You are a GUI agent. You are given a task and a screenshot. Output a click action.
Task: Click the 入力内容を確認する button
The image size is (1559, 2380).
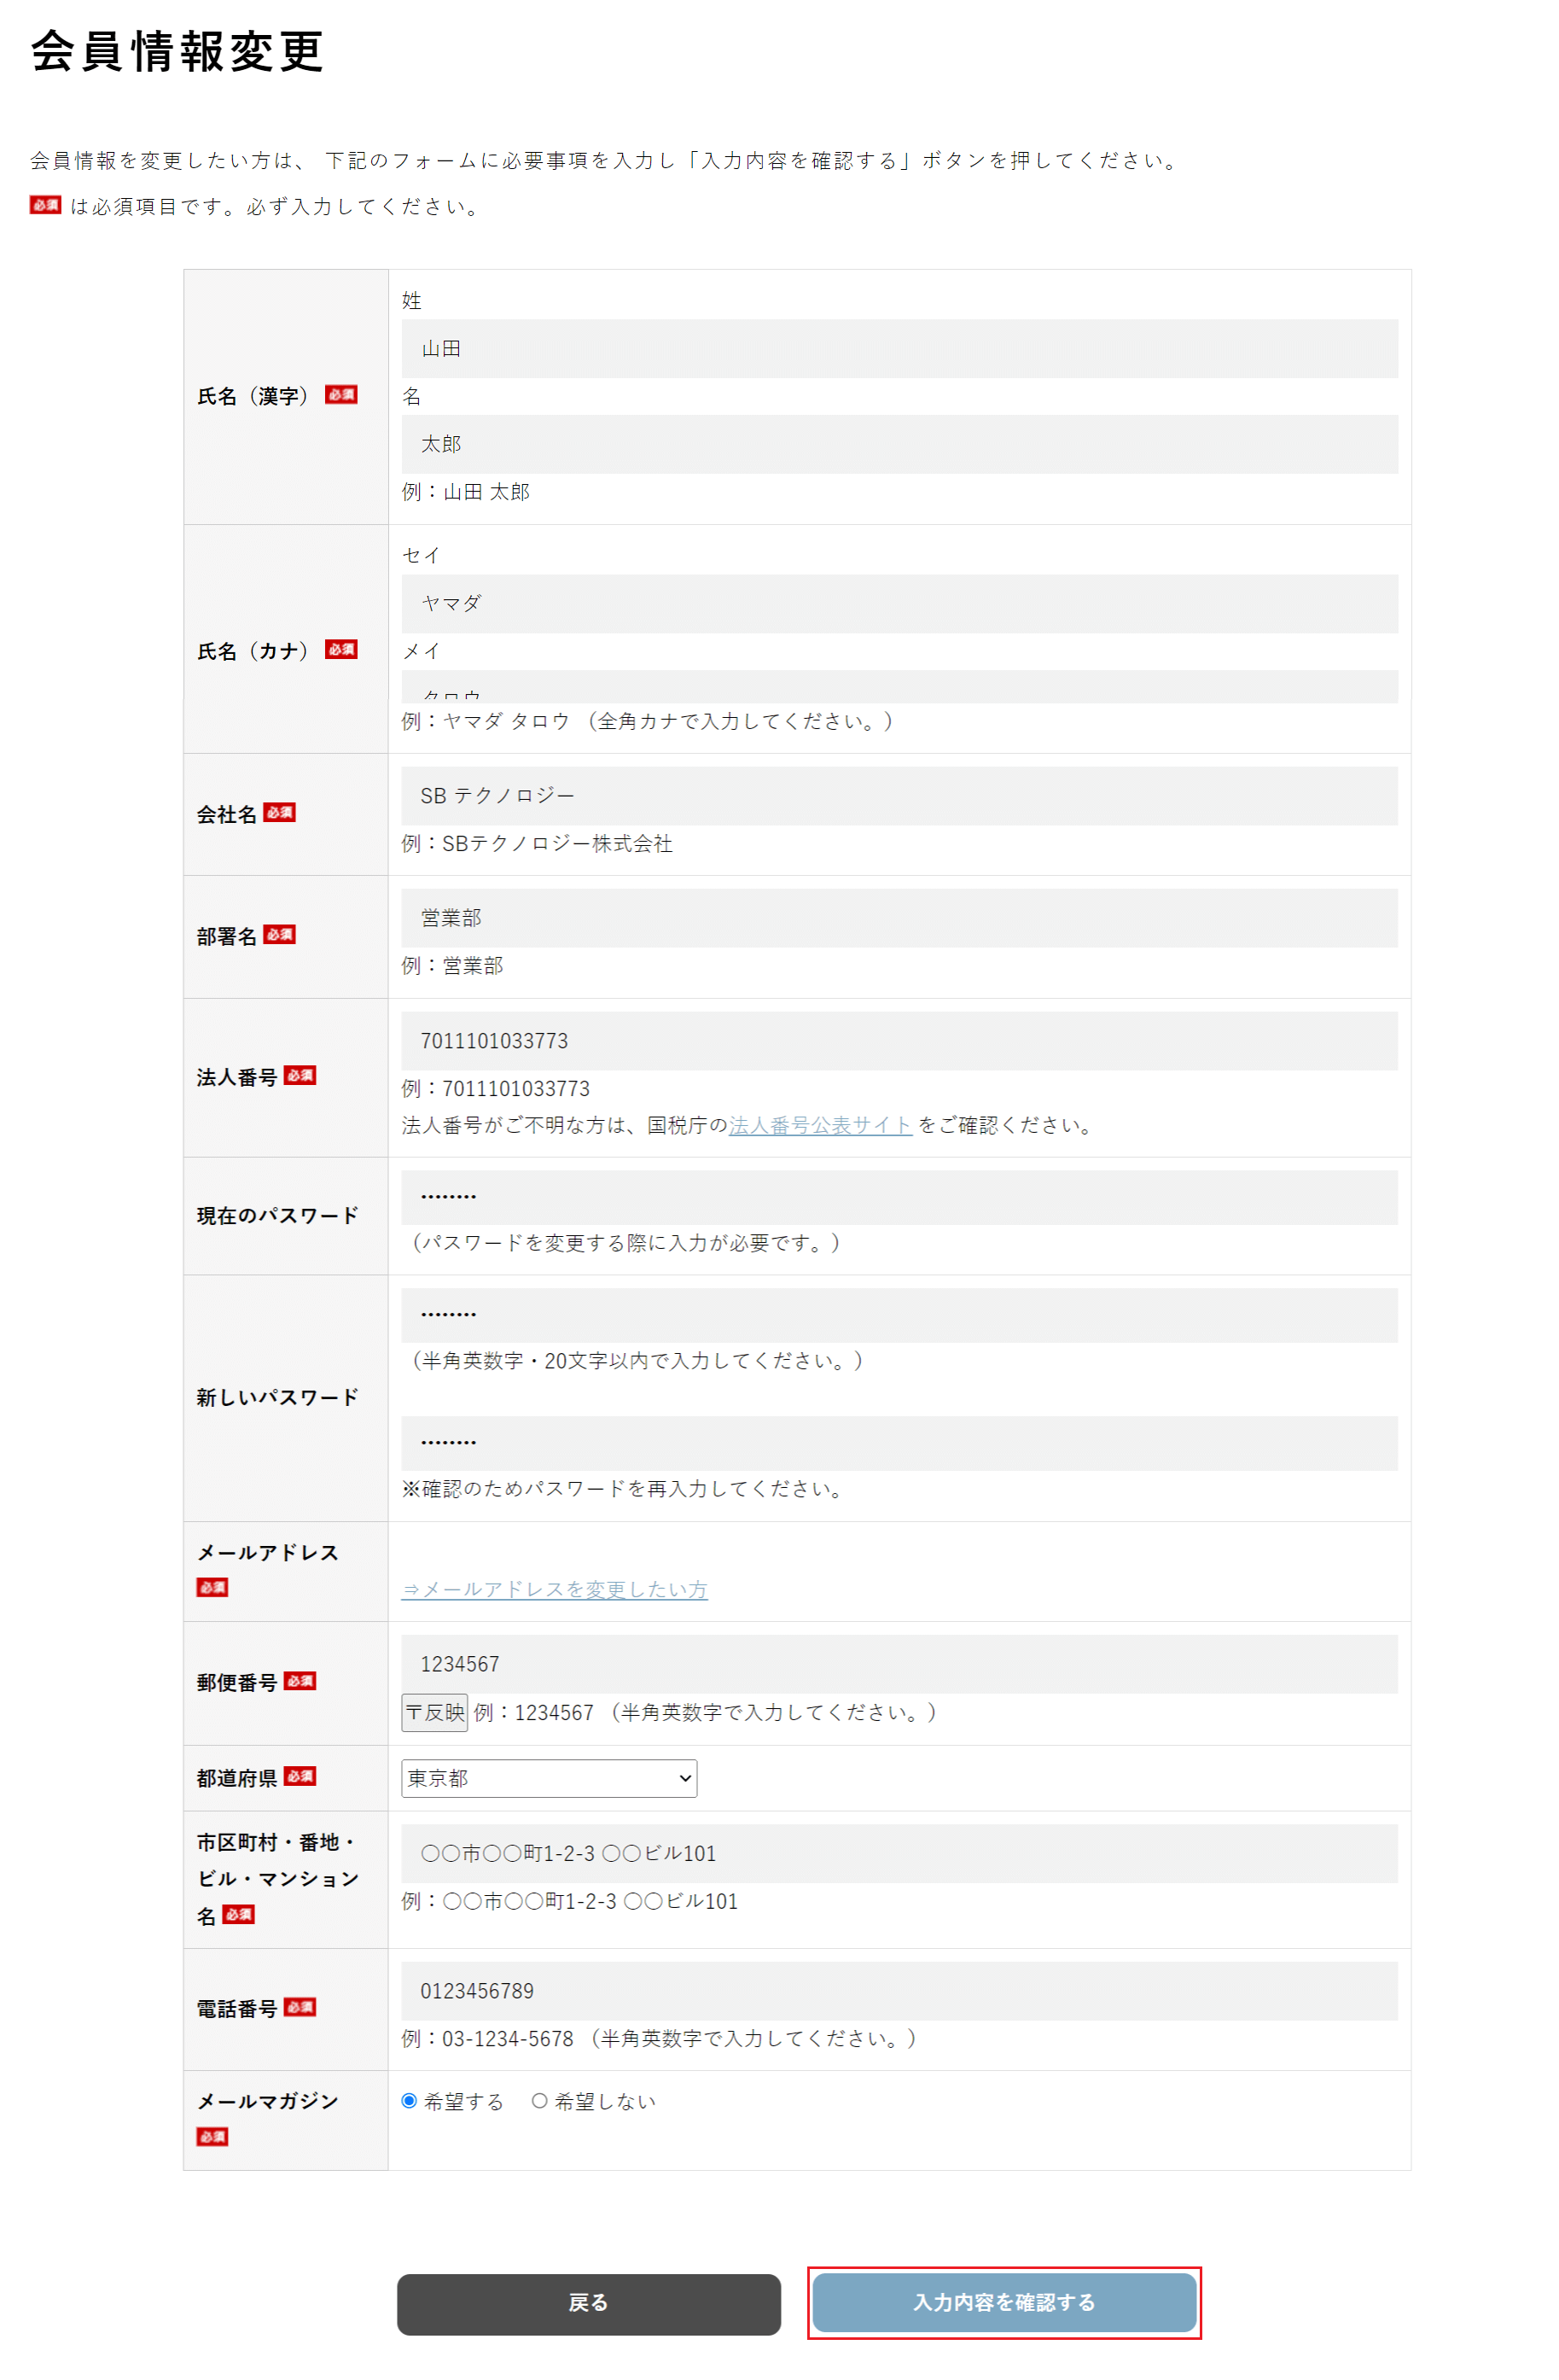click(1003, 2302)
